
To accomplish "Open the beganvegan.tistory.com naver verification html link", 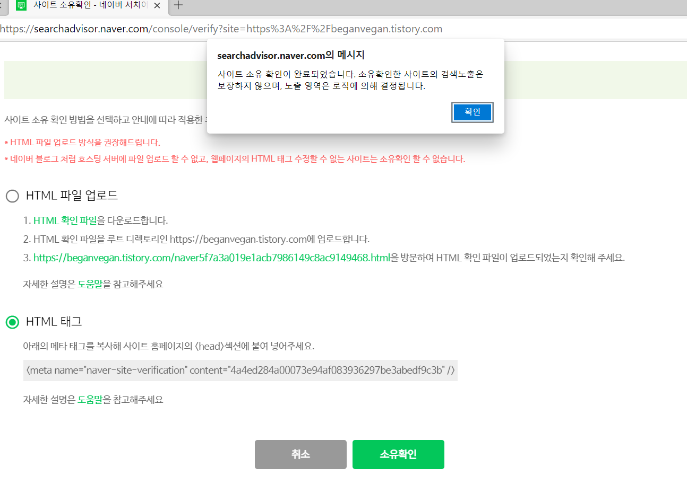I will [x=212, y=258].
